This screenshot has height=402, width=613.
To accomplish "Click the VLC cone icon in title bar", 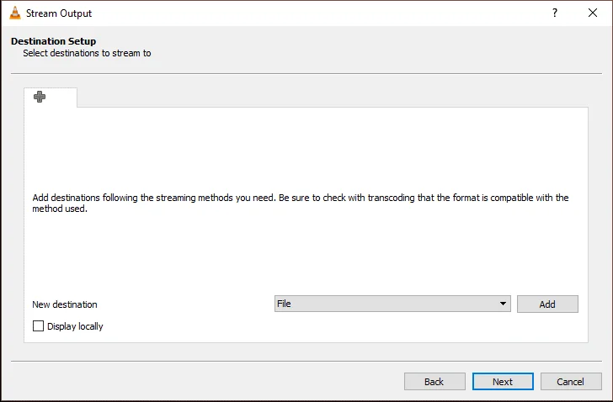I will click(x=14, y=13).
